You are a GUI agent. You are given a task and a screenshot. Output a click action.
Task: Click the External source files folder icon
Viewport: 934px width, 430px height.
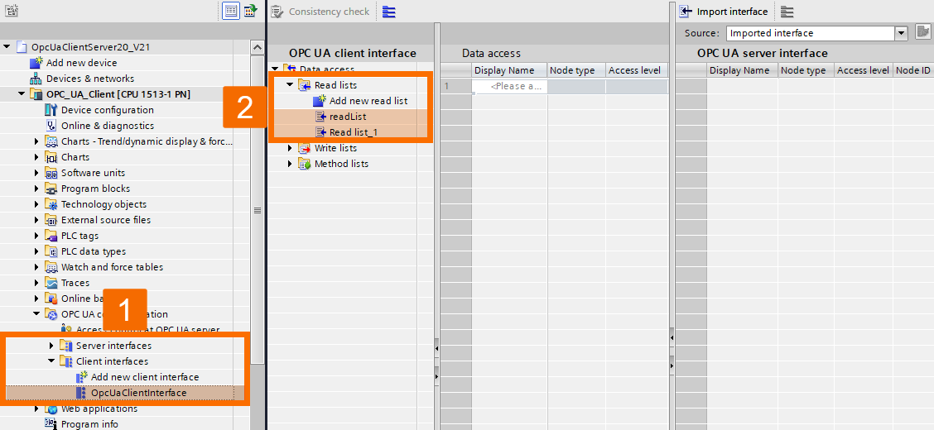pyautogui.click(x=51, y=220)
